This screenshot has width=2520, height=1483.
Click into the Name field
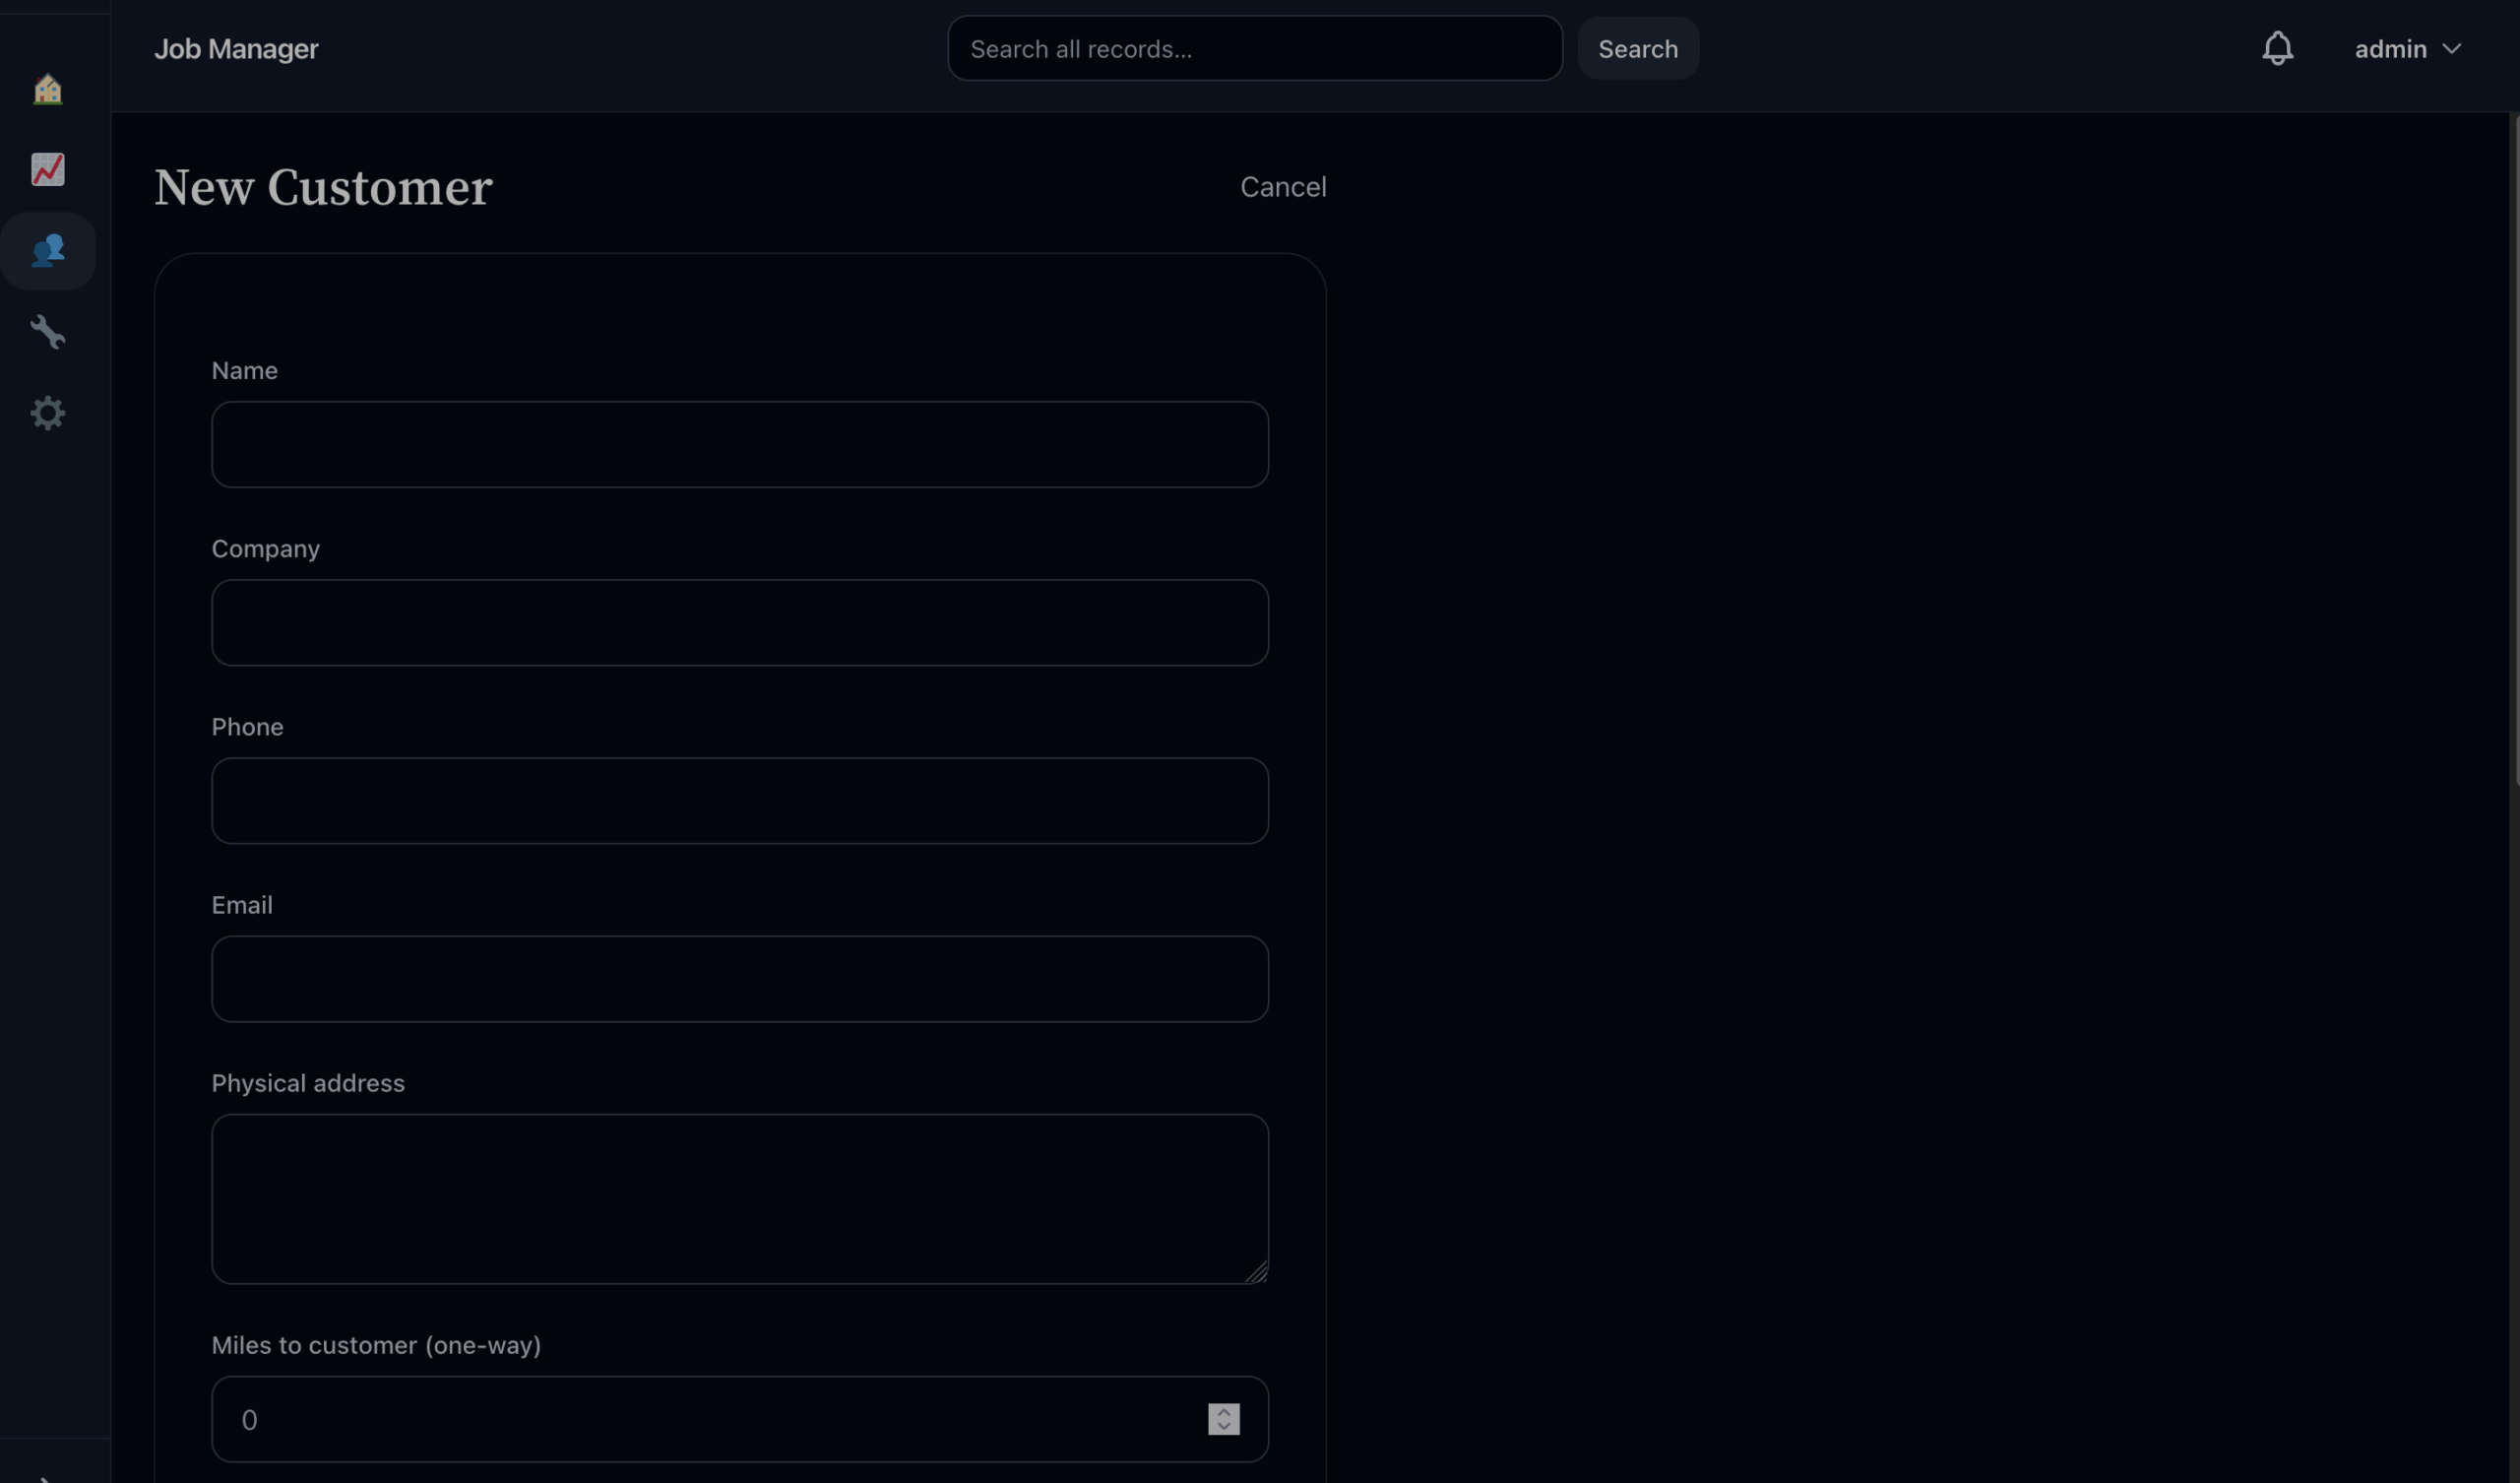(x=739, y=445)
